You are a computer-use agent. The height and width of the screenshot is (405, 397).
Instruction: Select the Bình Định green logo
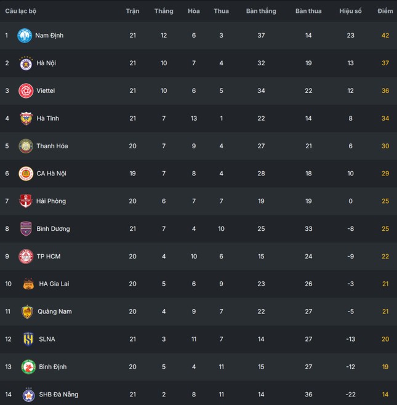point(28,367)
